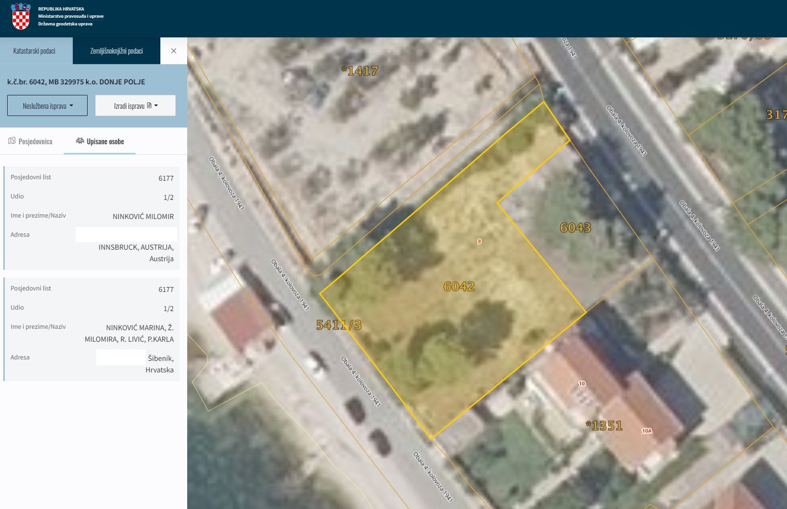787x509 pixels.
Task: Click the Croatian coat of arms logo
Action: tap(21, 16)
